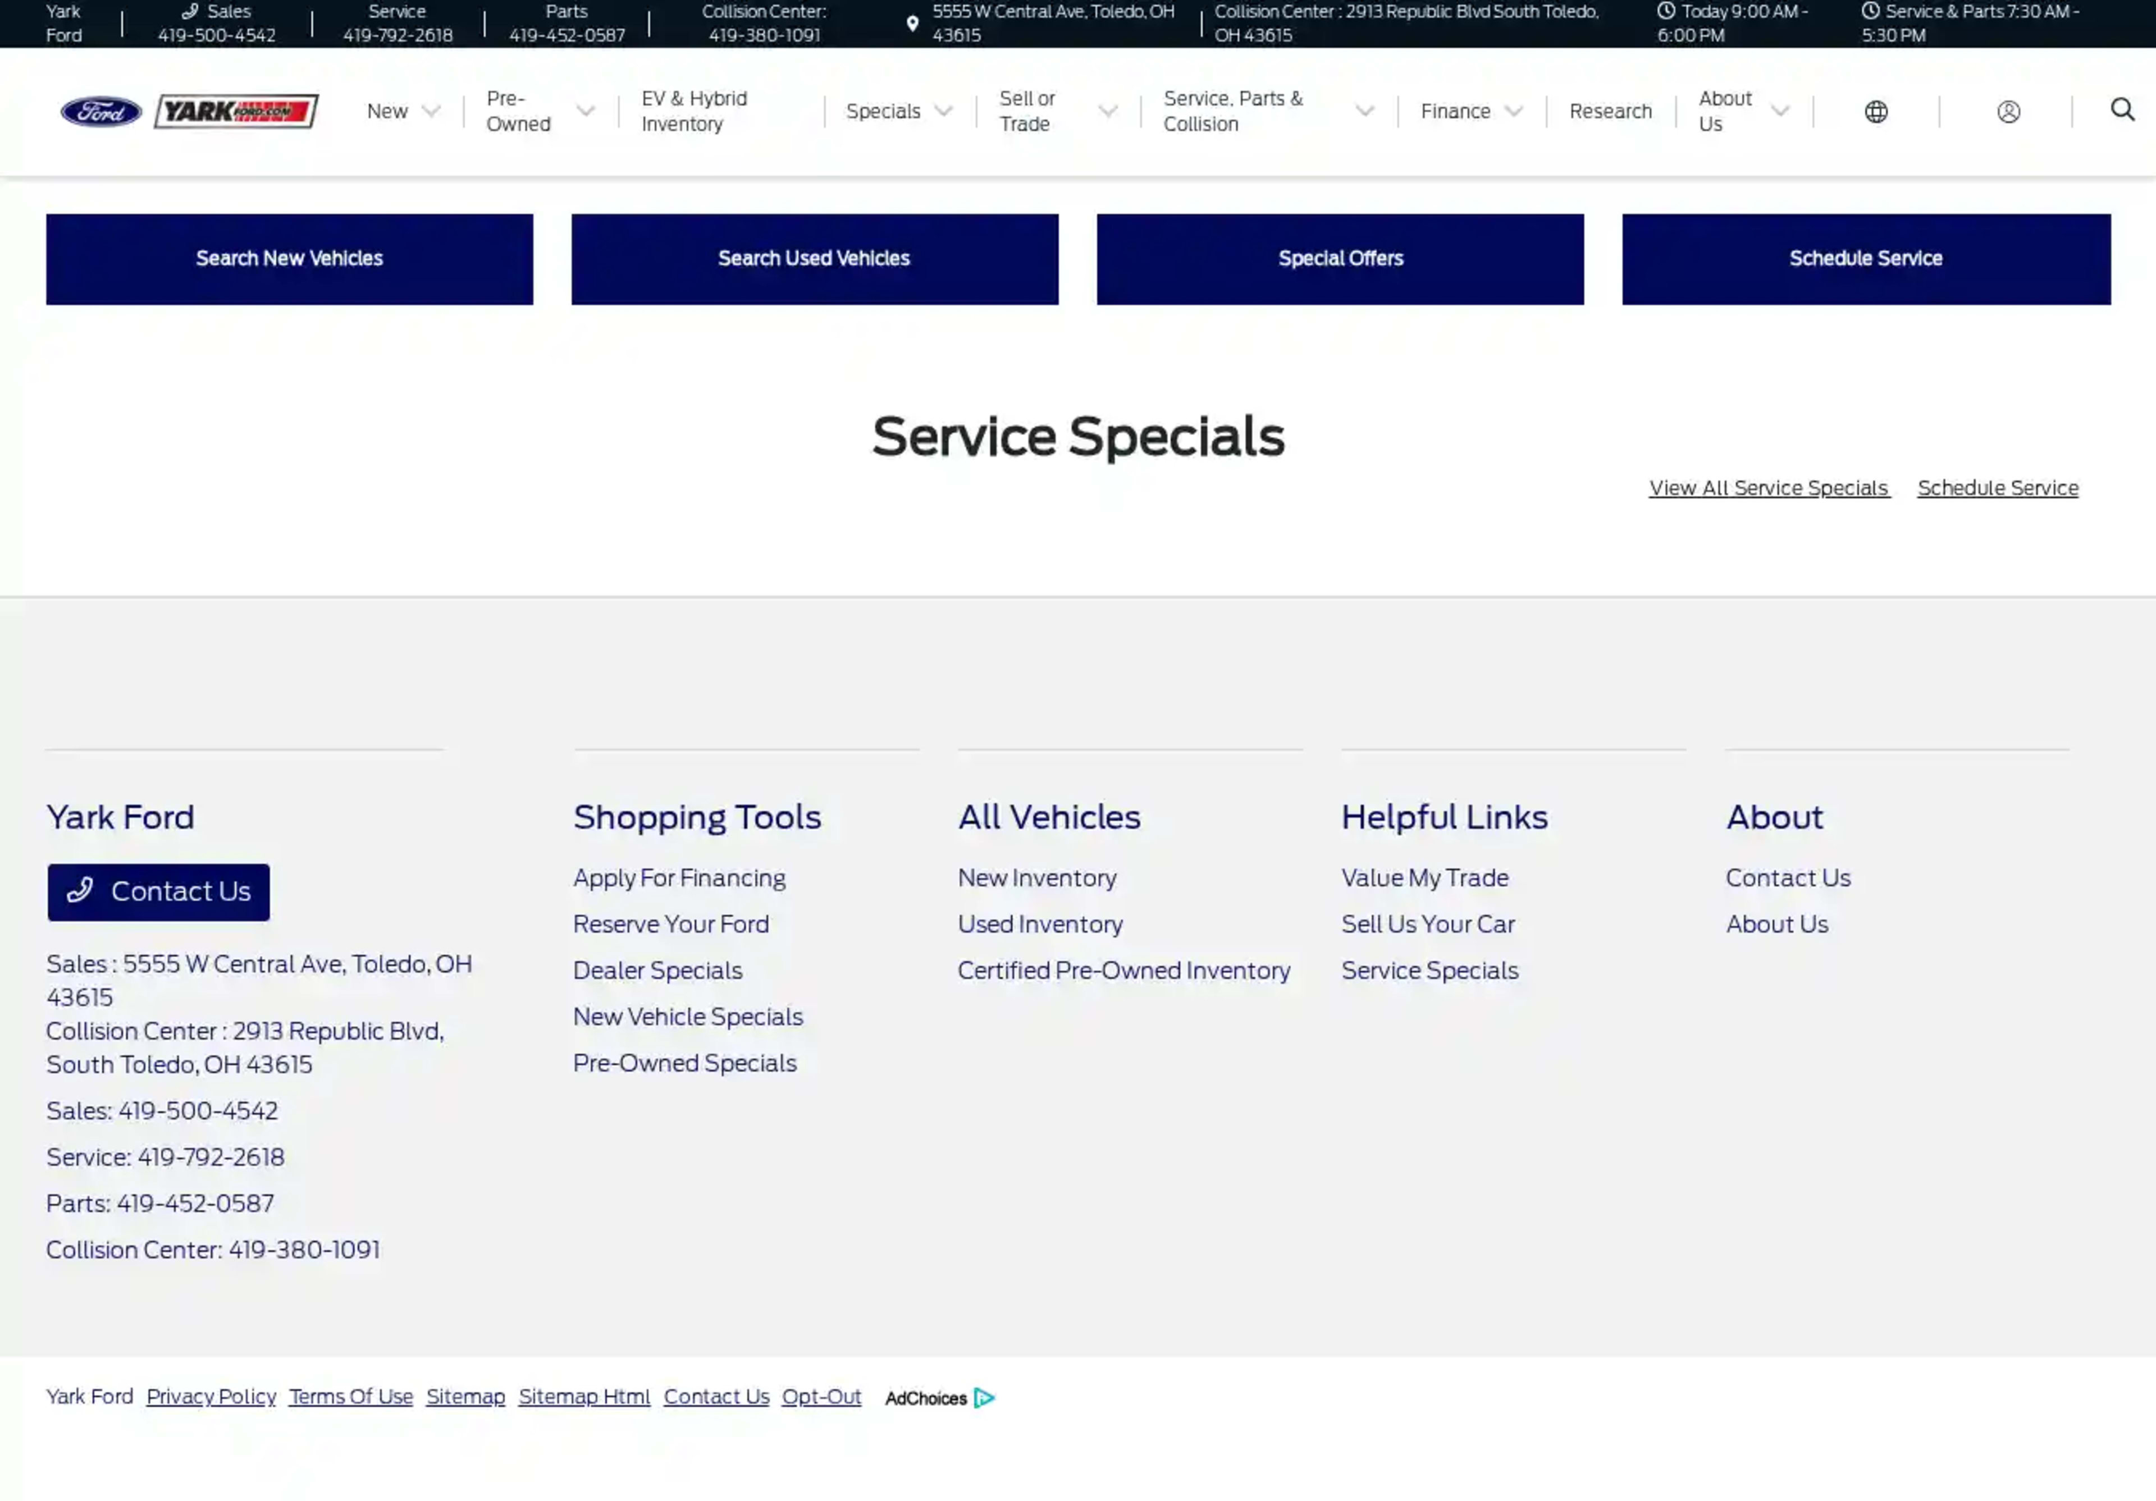The height and width of the screenshot is (1501, 2156).
Task: Open bottom bar Contact Us link
Action: pos(716,1397)
